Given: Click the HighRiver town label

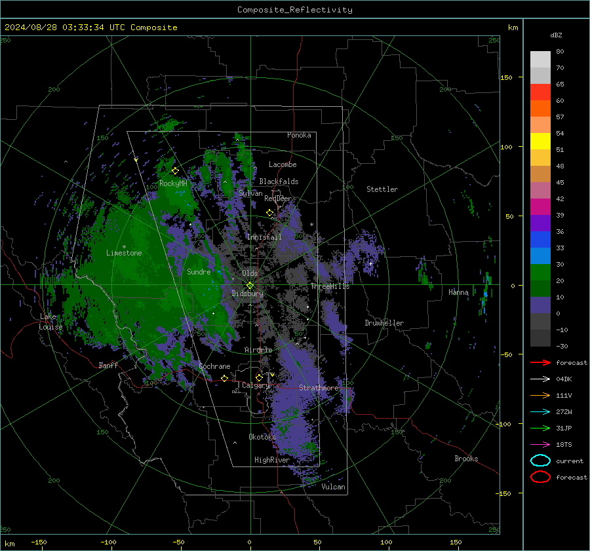Looking at the screenshot, I should coord(272,460).
